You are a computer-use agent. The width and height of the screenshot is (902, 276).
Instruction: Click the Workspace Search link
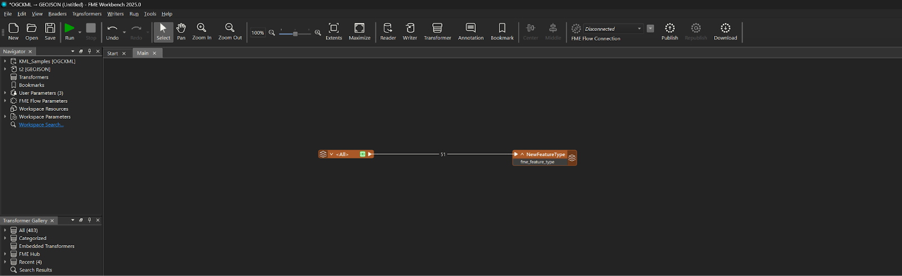41,125
